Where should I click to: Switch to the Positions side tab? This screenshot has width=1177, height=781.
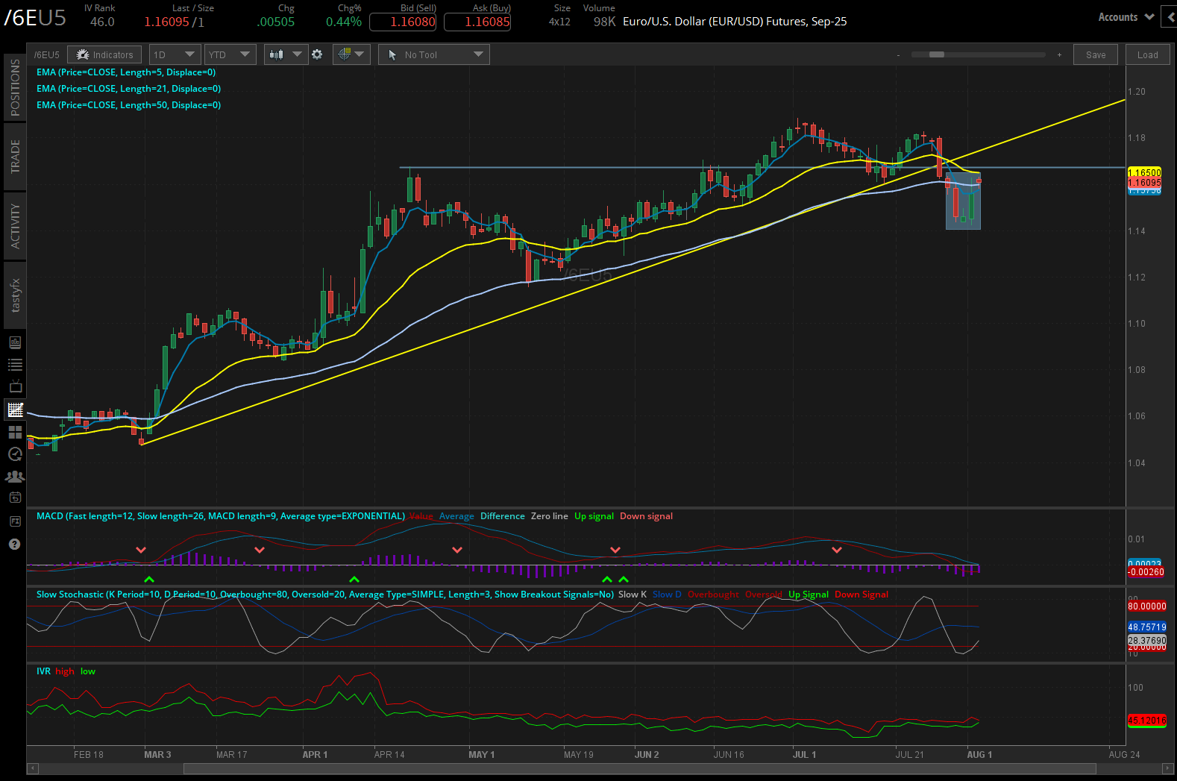click(x=15, y=87)
